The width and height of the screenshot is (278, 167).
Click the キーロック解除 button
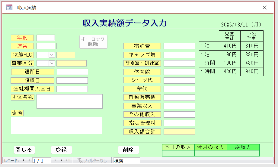[x=93, y=42]
